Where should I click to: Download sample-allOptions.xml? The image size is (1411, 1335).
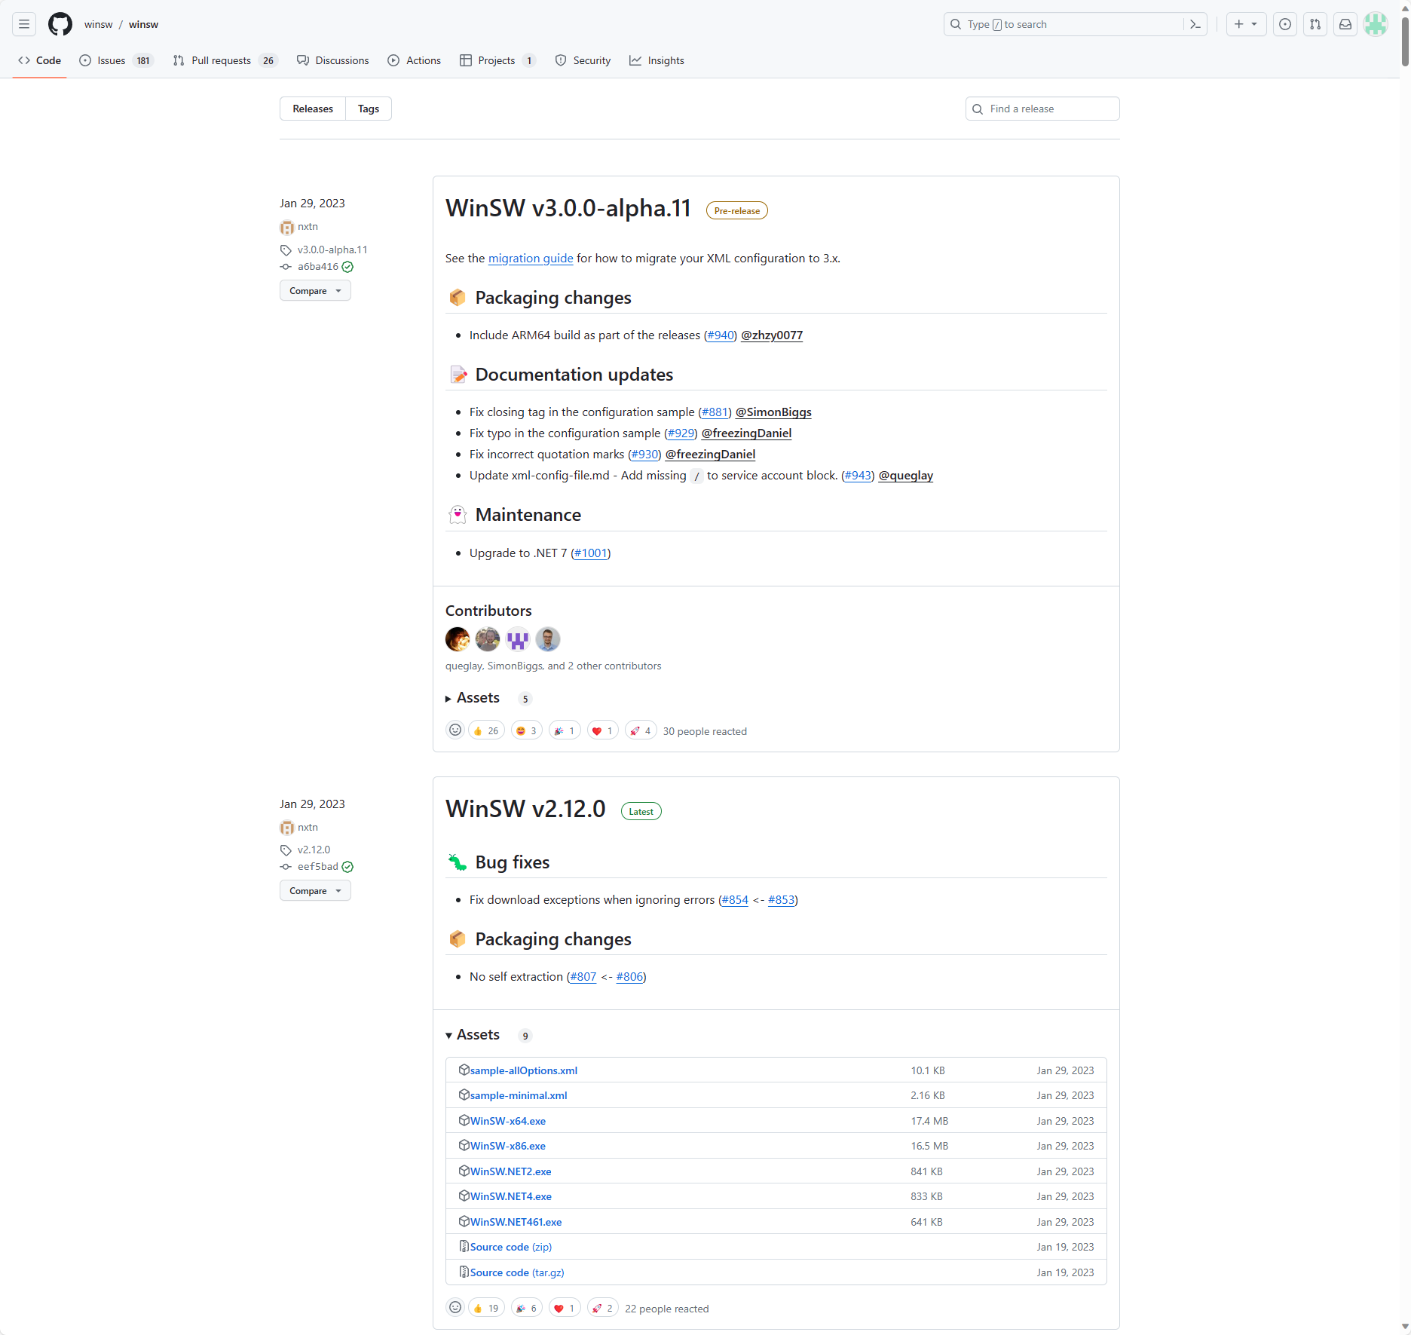coord(524,1070)
